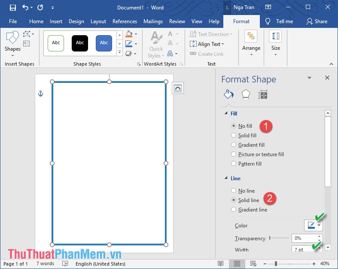Image resolution: width=338 pixels, height=269 pixels.
Task: Open the Arrange menu
Action: tap(251, 43)
